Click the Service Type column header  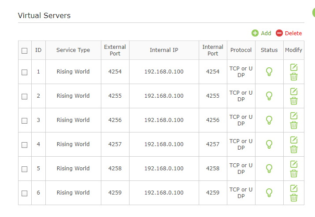pyautogui.click(x=73, y=50)
